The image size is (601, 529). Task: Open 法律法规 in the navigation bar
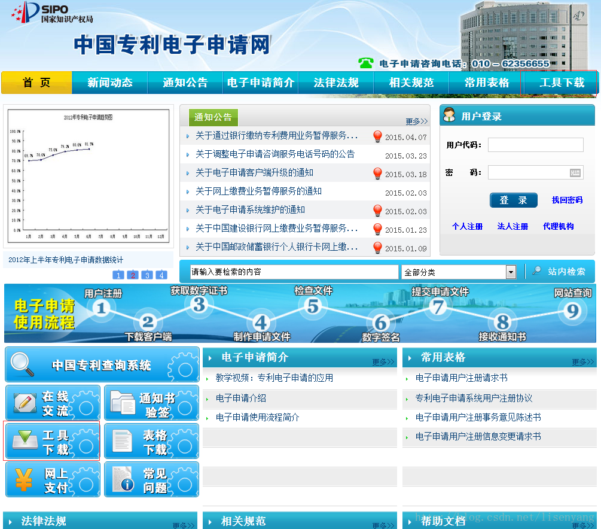pyautogui.click(x=335, y=83)
